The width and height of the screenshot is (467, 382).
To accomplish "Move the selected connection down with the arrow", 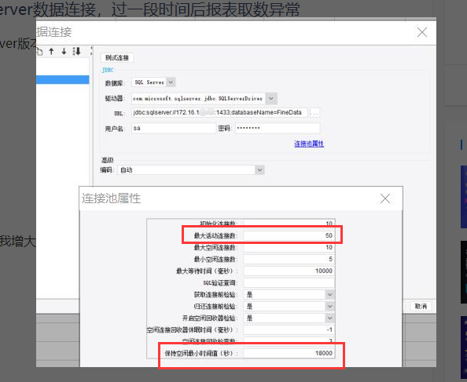I will click(64, 52).
